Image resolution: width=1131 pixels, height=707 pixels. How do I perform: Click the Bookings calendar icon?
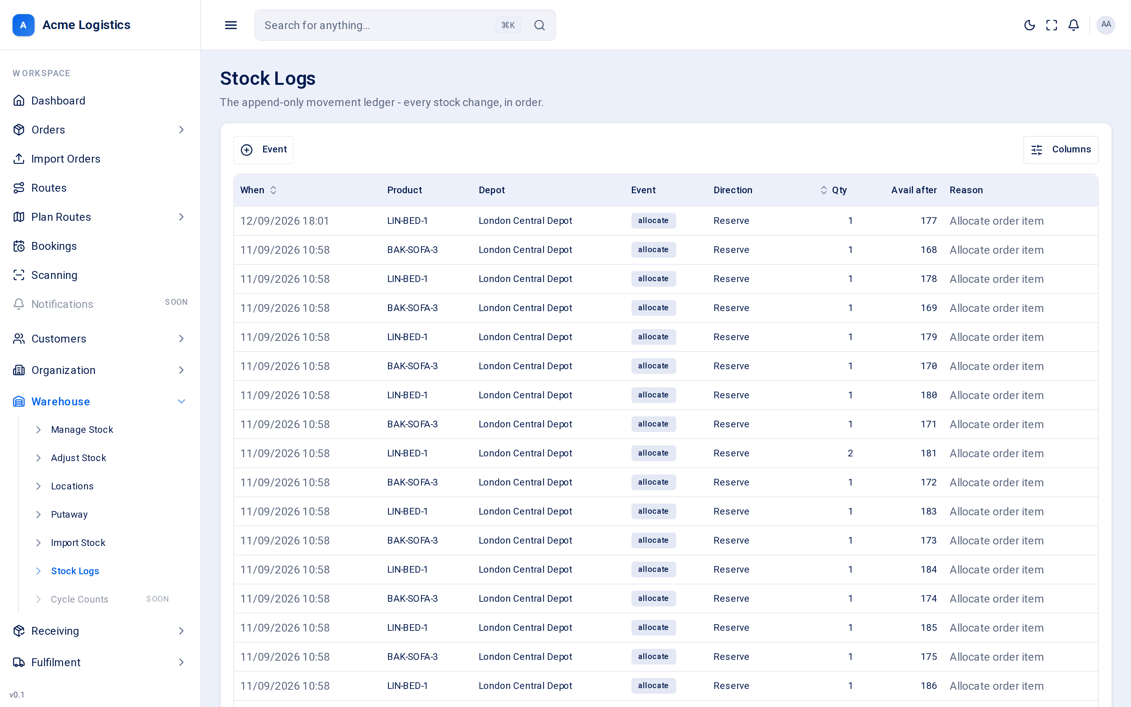click(x=19, y=246)
